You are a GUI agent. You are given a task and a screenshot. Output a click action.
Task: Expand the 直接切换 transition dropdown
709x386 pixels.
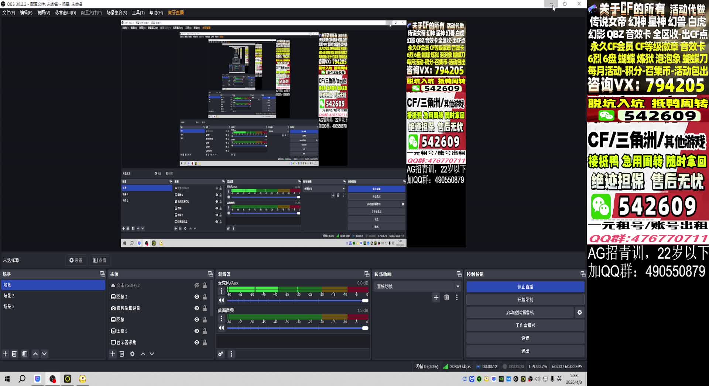[458, 286]
